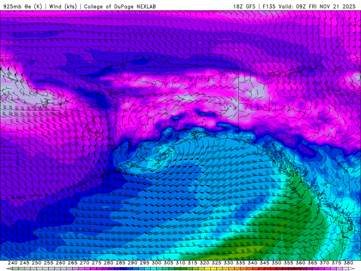Pick the light pink color bar segment under 380
Screen dimensions: 361x271
tap(346, 269)
